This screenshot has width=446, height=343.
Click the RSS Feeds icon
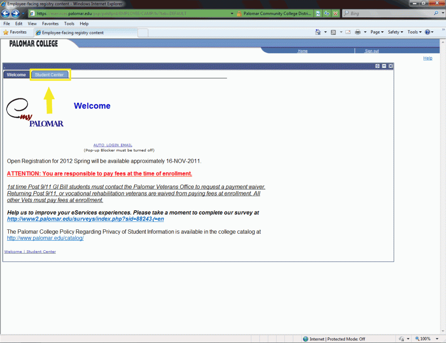point(333,32)
